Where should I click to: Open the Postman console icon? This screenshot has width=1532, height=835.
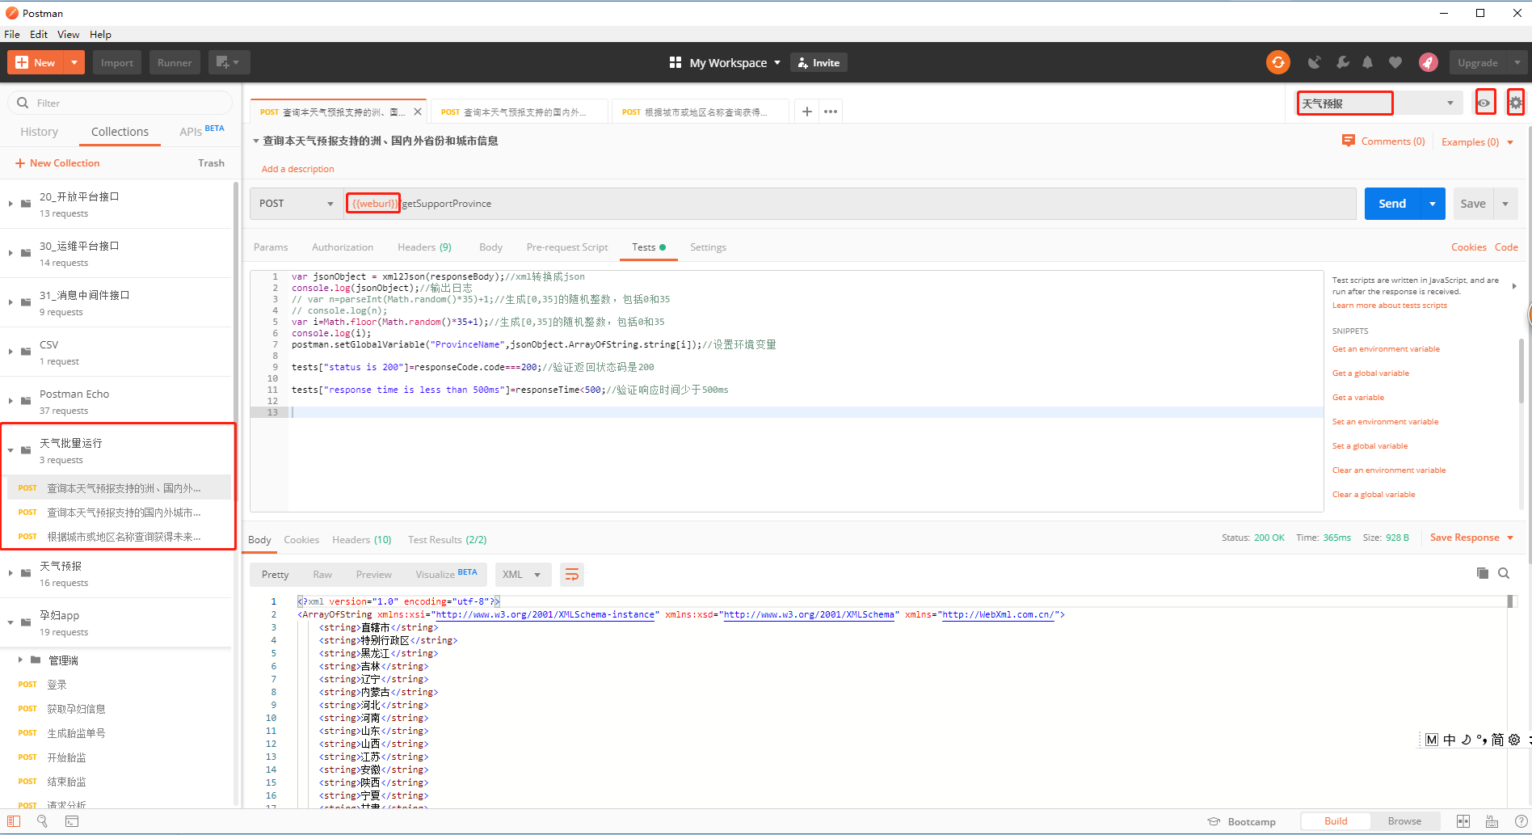coord(72,821)
